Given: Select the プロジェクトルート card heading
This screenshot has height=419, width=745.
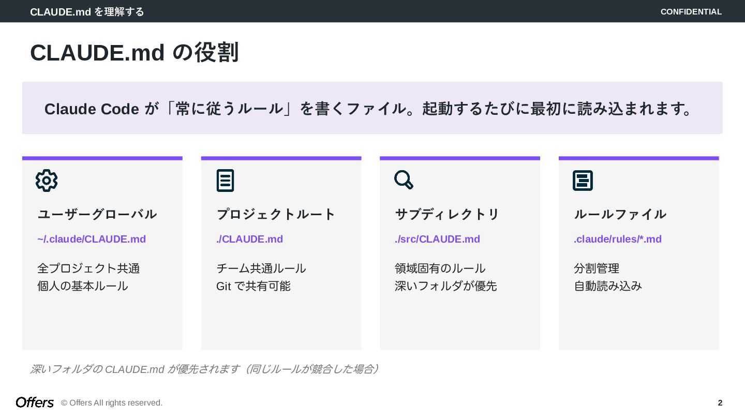Looking at the screenshot, I should (x=276, y=214).
